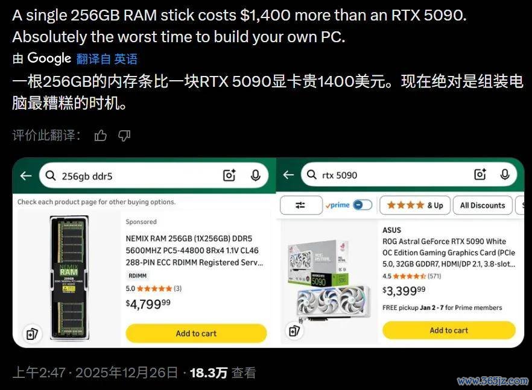The width and height of the screenshot is (532, 390).
Task: Tap the compare icon under NEMIX RAM image
Action: click(32, 333)
